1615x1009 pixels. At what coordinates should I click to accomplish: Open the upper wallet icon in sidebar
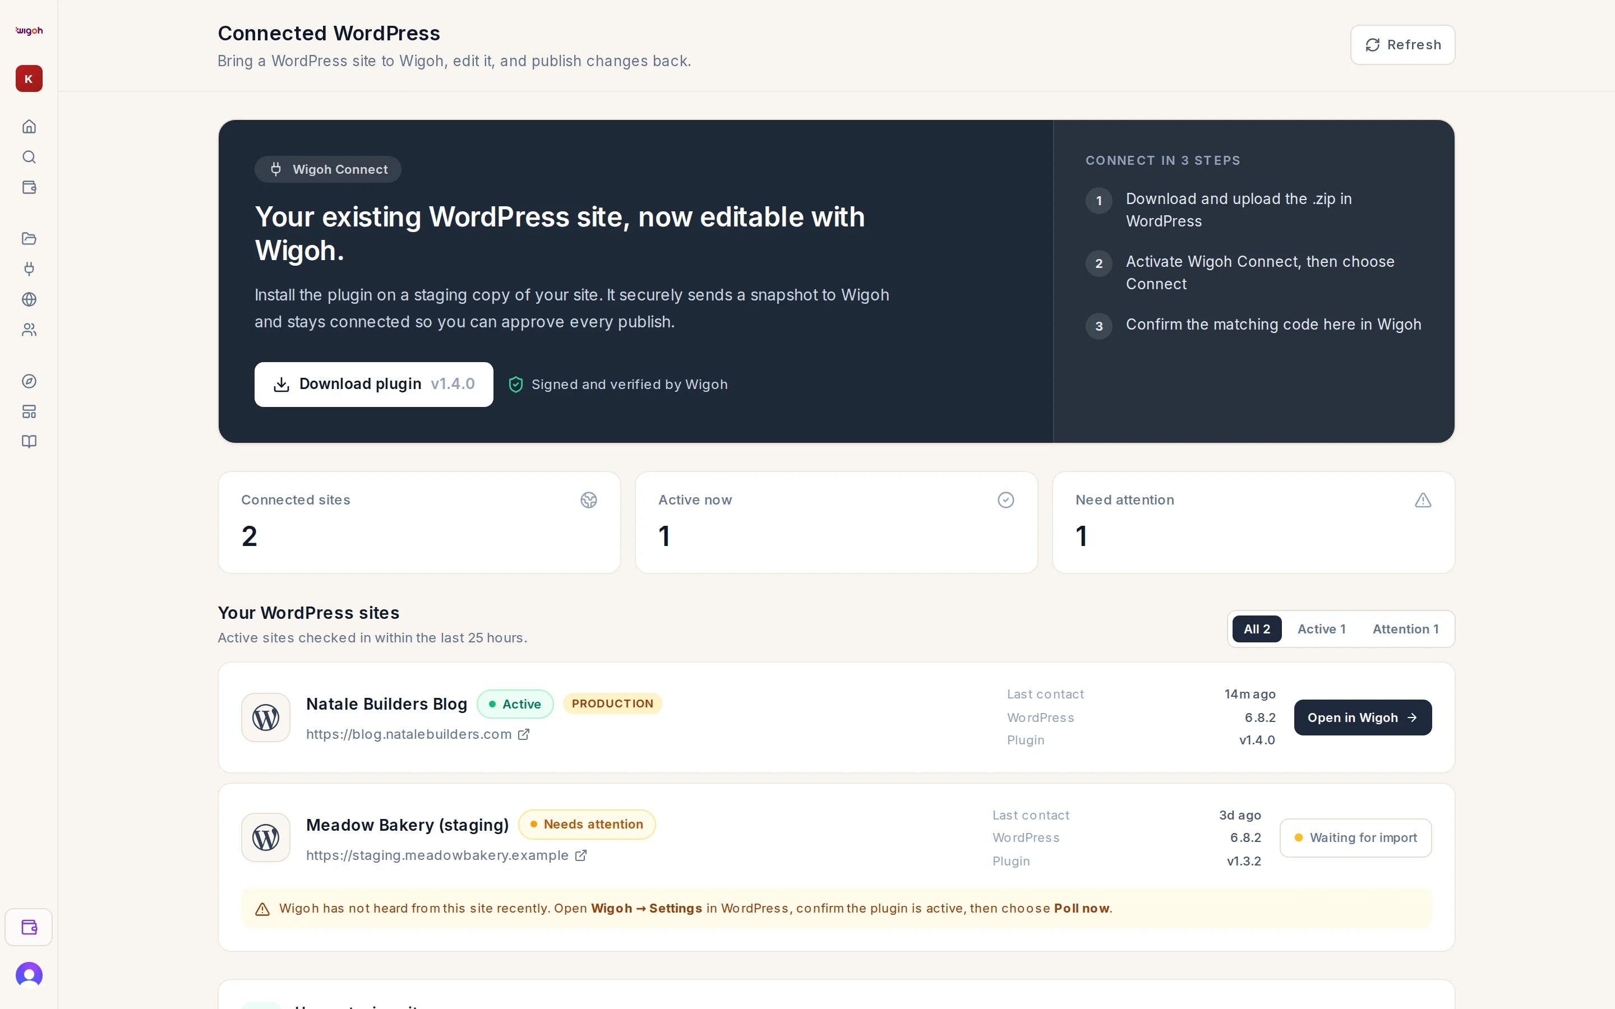pos(29,187)
